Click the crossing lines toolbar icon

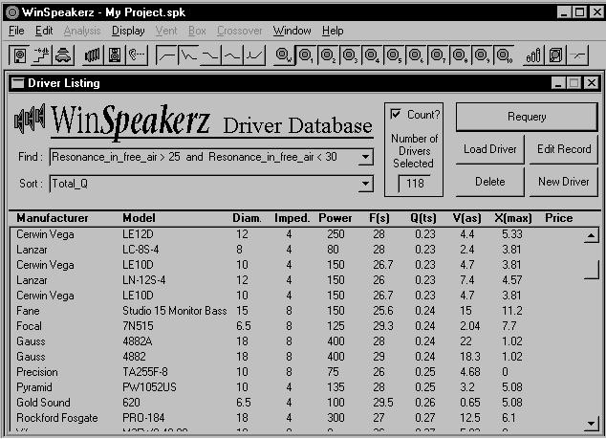click(x=577, y=55)
